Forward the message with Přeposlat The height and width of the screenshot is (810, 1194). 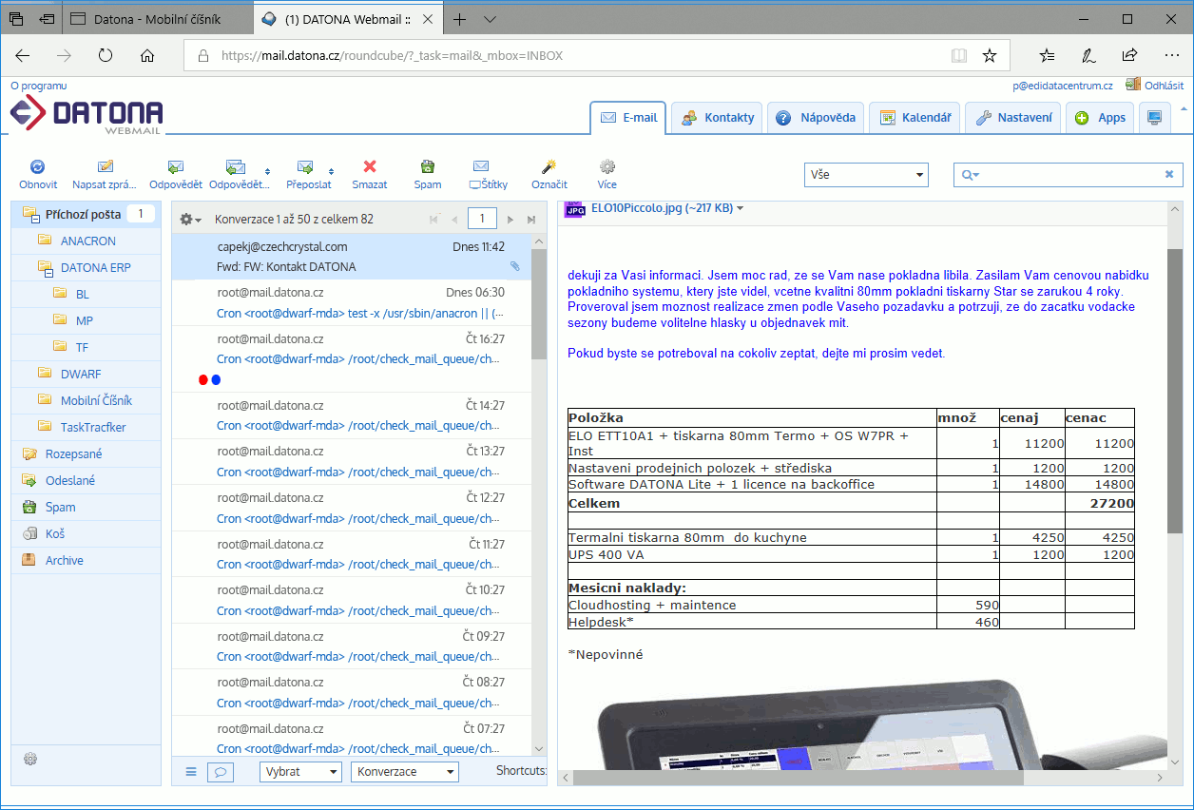(305, 166)
